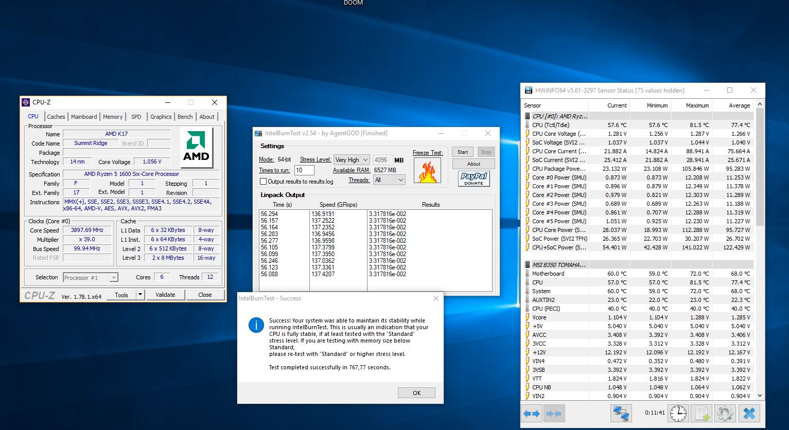Click CPU-Z title bar app icon
This screenshot has height=430, width=789.
tap(26, 102)
